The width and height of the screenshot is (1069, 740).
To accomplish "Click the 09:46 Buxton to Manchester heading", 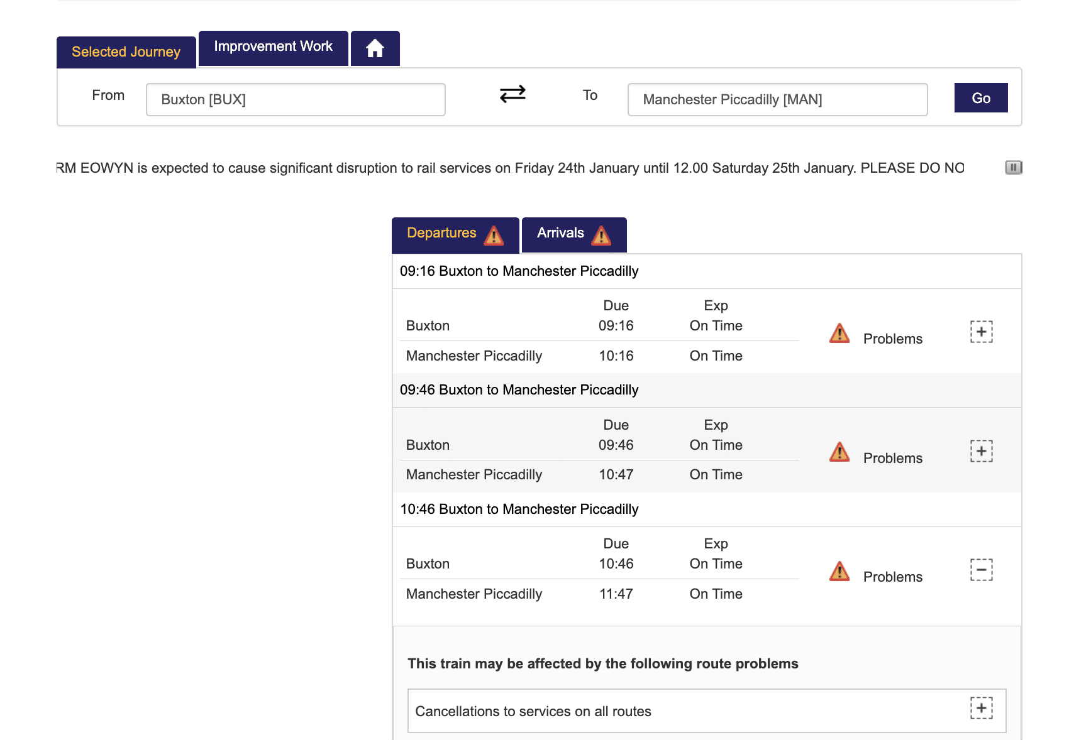I will 519,390.
